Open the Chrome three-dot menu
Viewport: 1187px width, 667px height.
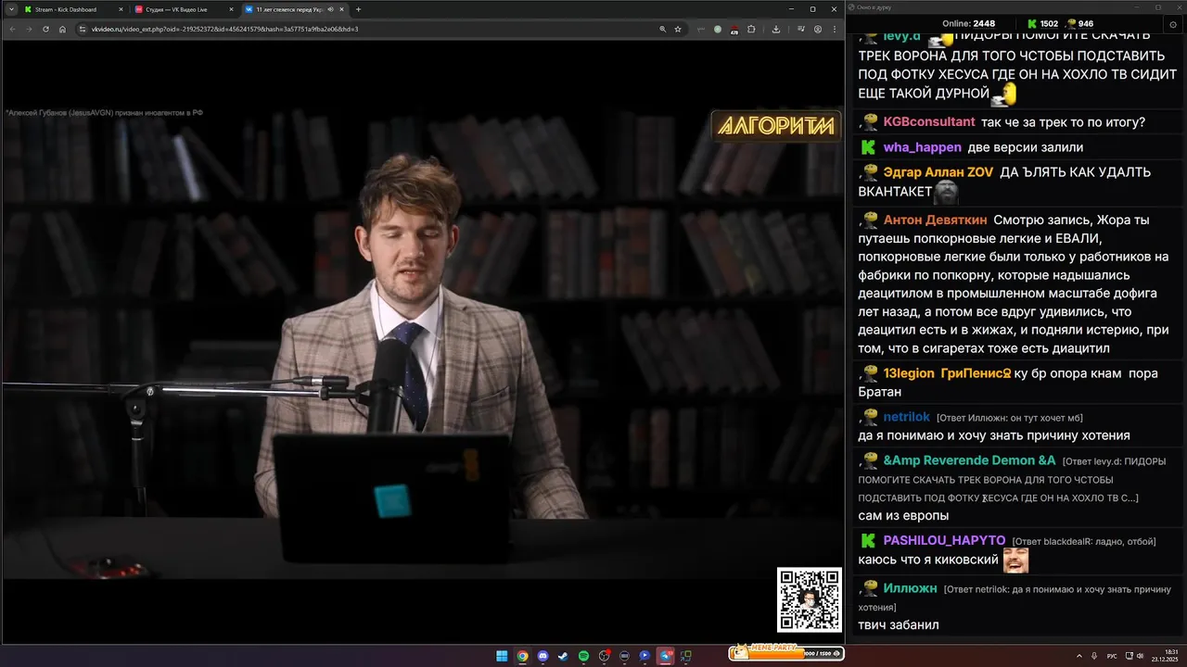(x=834, y=29)
